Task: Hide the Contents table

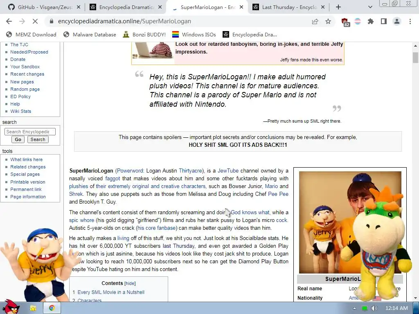Action: pos(130,284)
